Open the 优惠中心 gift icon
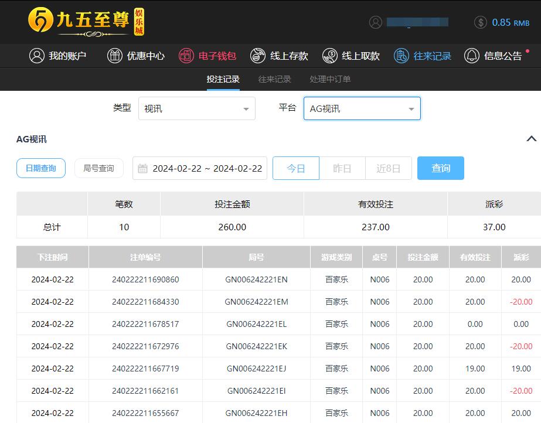 115,56
